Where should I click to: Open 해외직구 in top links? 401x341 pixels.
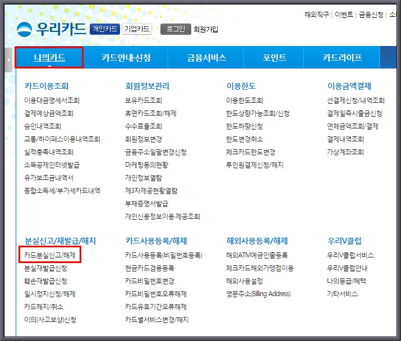tap(317, 15)
